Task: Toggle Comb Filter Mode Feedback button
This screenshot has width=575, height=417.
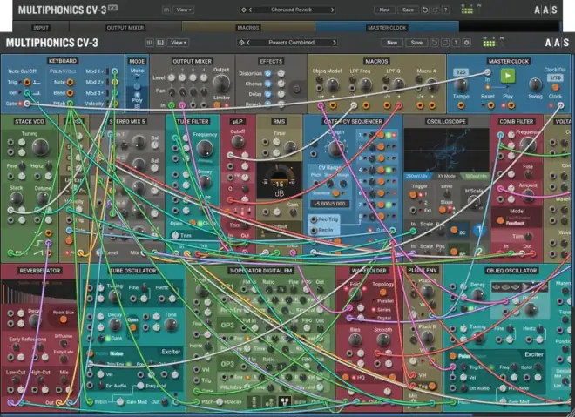Action: tap(500, 220)
